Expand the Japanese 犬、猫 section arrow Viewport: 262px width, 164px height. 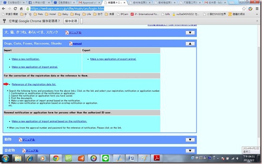coord(190,32)
